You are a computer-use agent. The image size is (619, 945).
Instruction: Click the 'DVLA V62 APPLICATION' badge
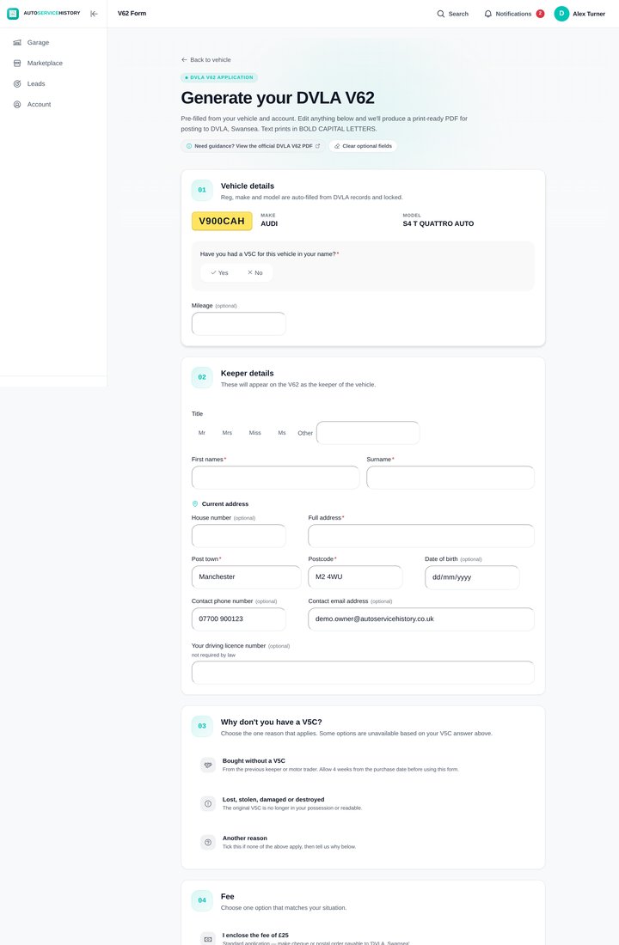pyautogui.click(x=219, y=77)
